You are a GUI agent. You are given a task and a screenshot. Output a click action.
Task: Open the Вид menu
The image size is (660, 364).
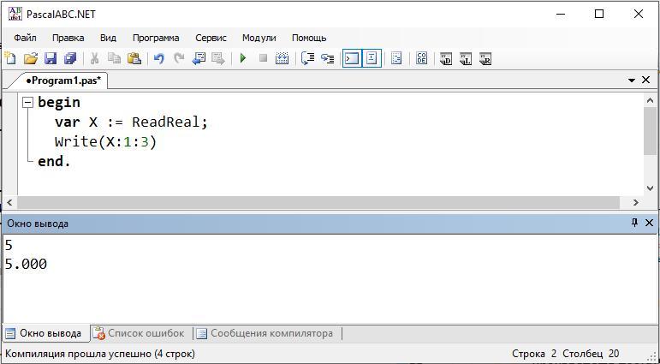pyautogui.click(x=108, y=38)
